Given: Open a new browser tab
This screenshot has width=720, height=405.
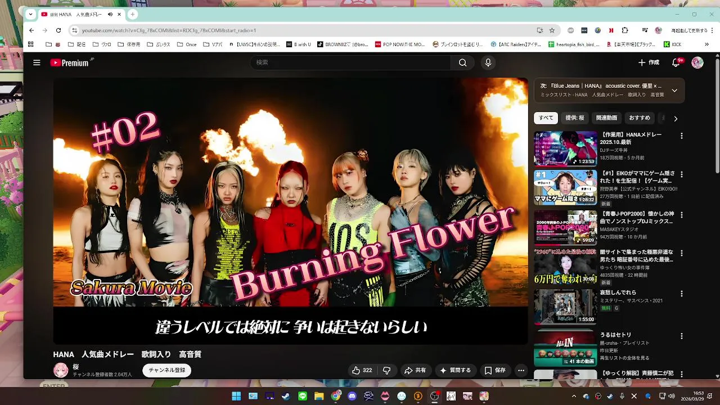Looking at the screenshot, I should pos(133,14).
